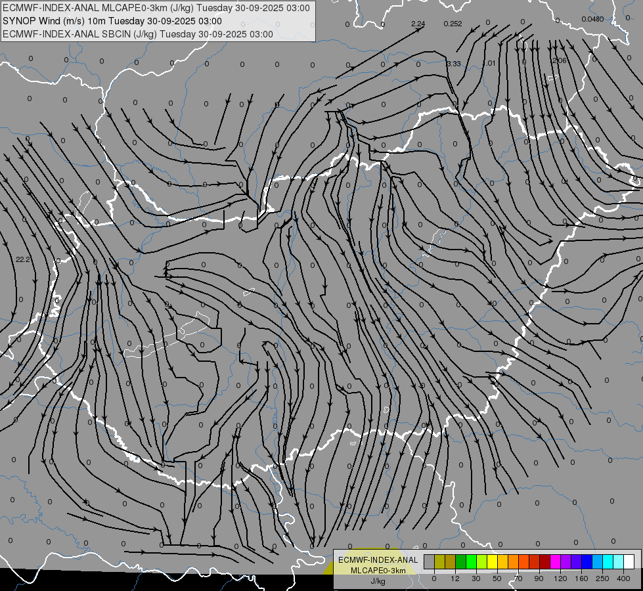Click the legend's ECMWF-INDEX-ANAL label

378,560
